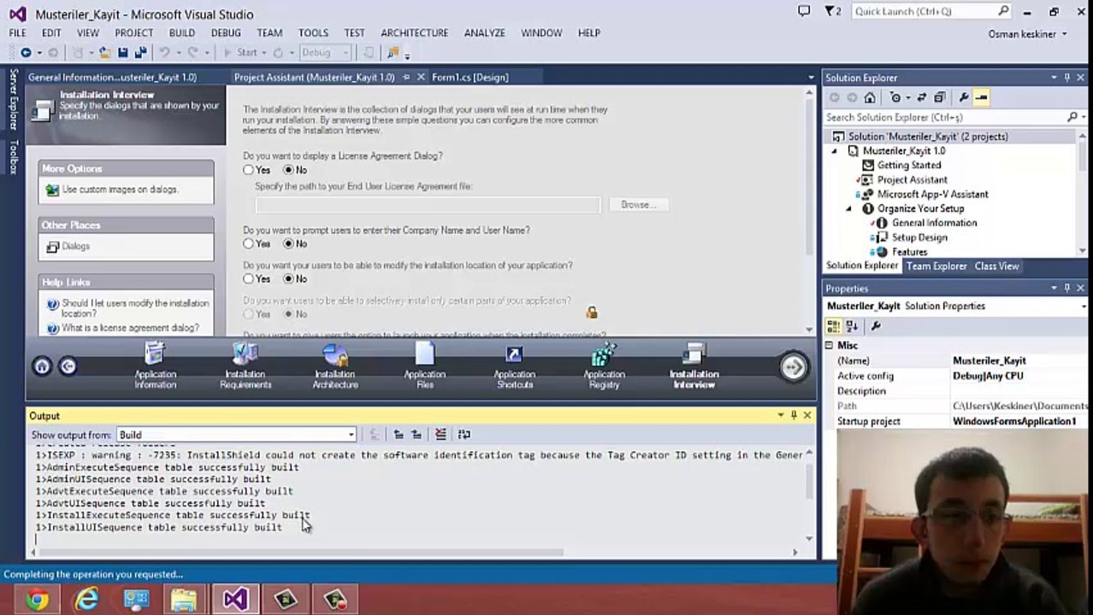Click Categorized view in Properties panel

(x=834, y=325)
